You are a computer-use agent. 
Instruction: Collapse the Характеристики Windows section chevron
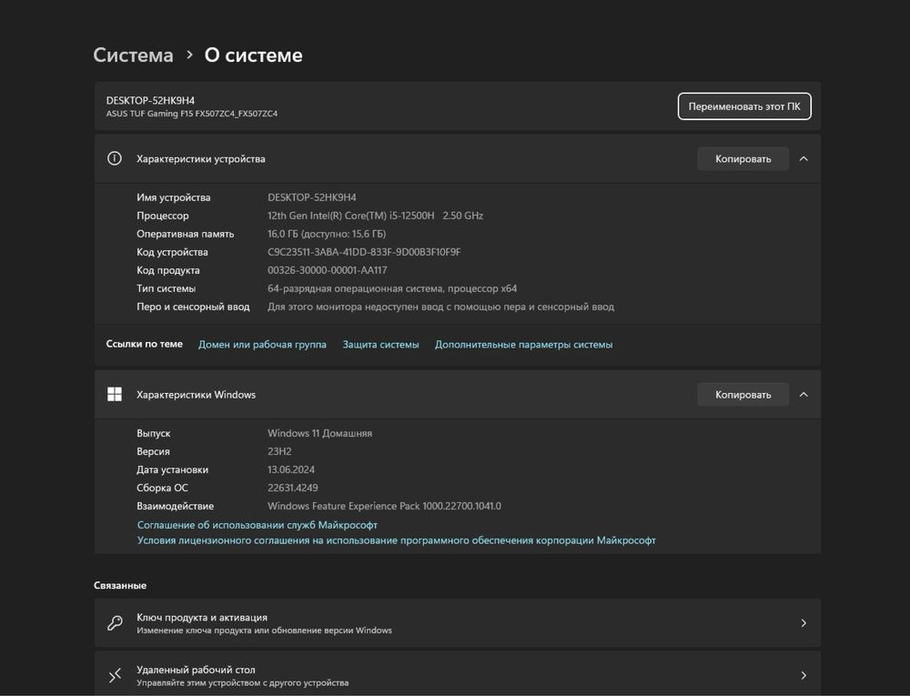tap(804, 395)
